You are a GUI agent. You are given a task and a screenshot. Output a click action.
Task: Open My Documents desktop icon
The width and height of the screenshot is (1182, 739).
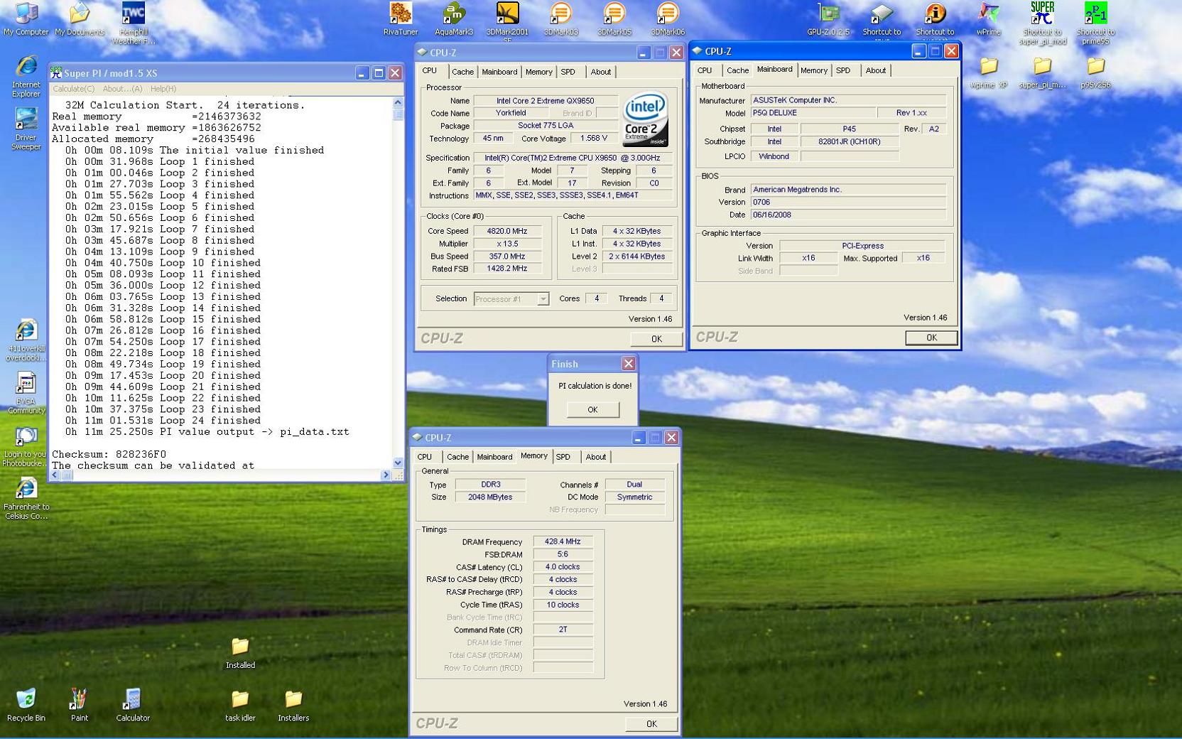click(x=80, y=19)
